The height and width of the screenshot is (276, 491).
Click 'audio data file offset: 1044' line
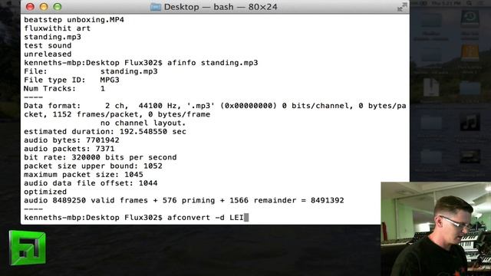pyautogui.click(x=91, y=183)
